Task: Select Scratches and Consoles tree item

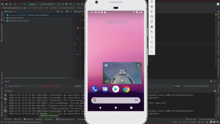Action: coord(19,21)
